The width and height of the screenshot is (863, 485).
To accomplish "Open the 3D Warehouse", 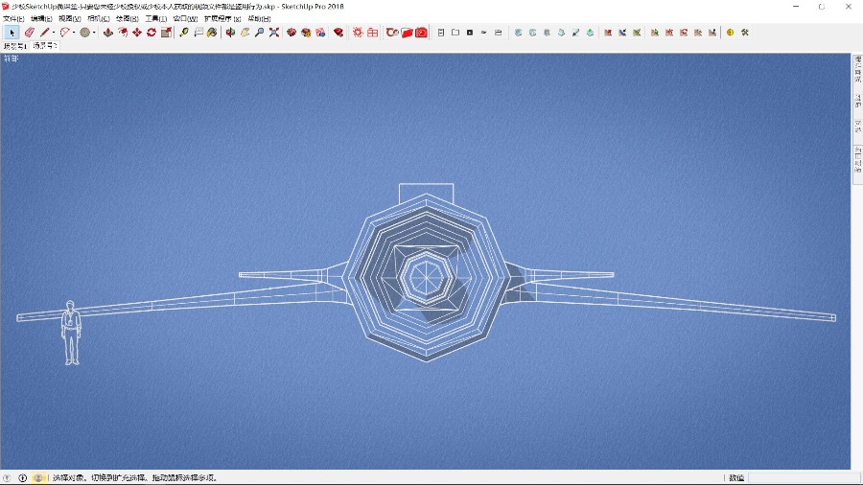I will 292,33.
